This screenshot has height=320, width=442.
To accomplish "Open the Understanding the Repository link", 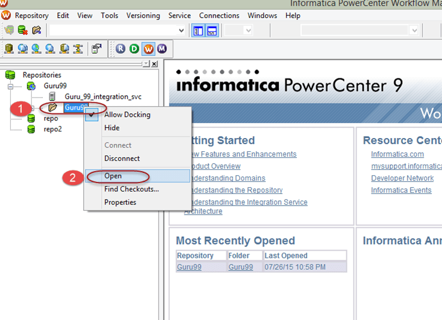I will tap(237, 190).
